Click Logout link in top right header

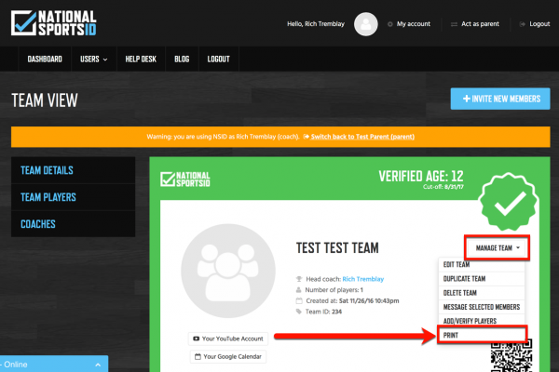pos(539,24)
